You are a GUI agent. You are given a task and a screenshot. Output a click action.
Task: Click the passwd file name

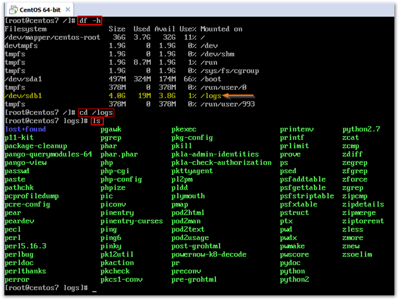(x=17, y=171)
